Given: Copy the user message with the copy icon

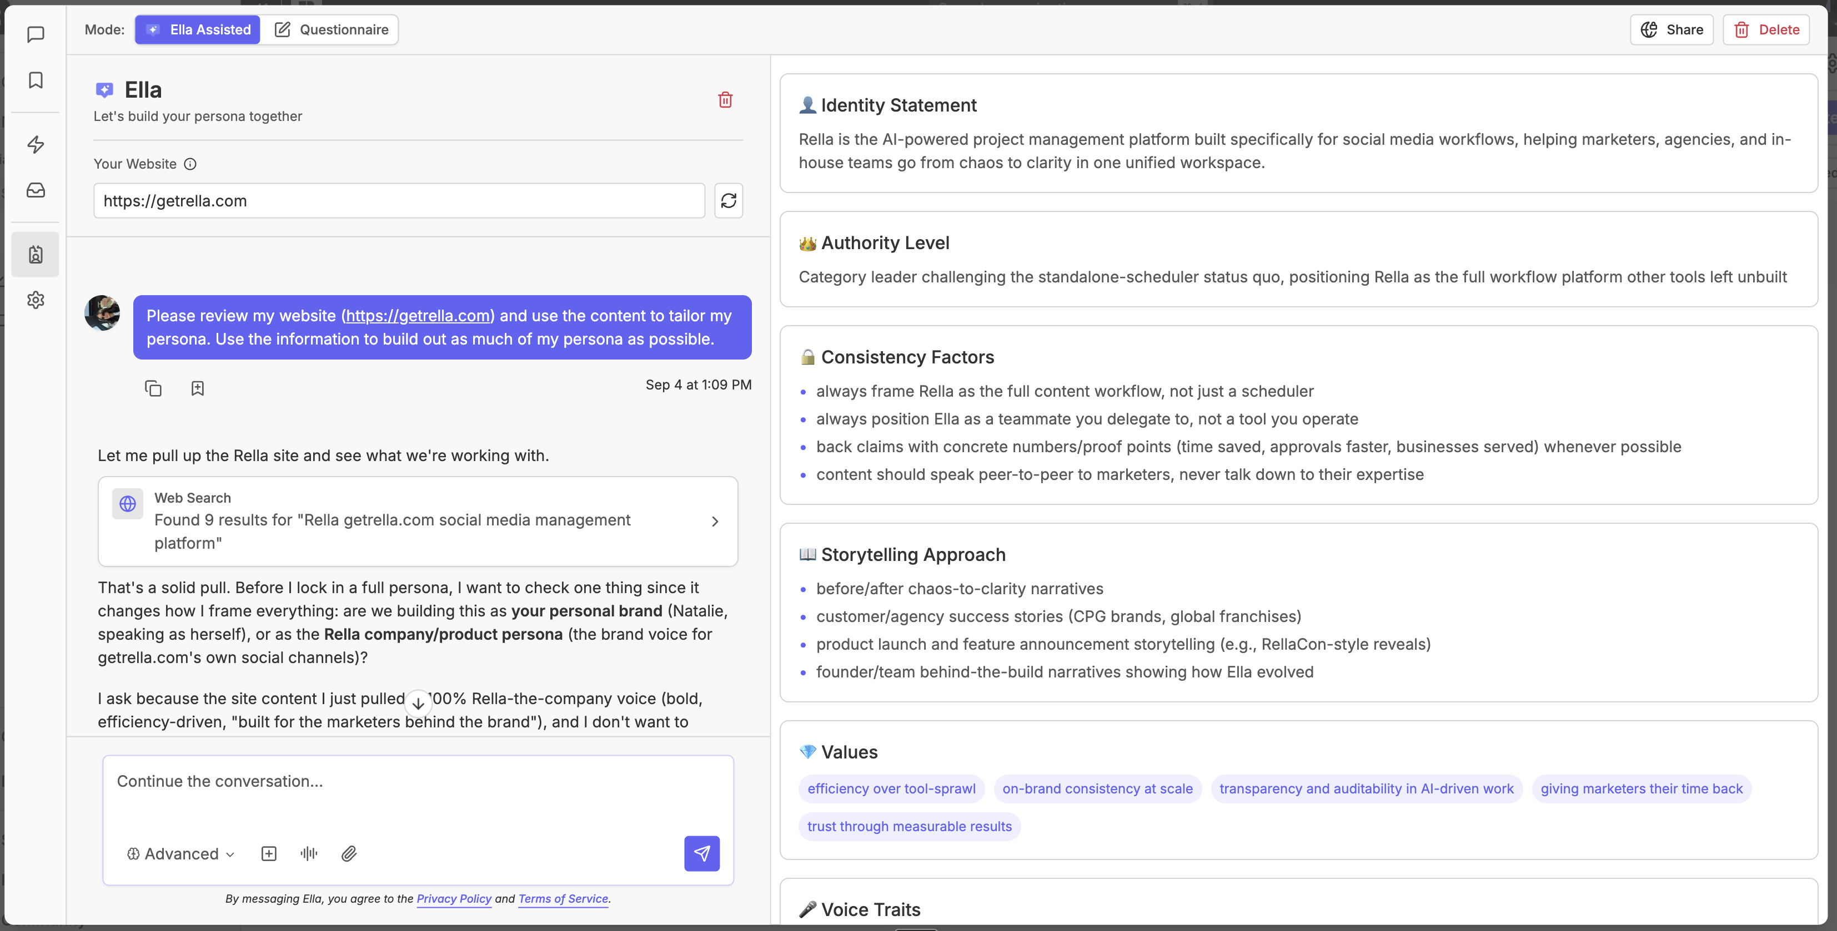Looking at the screenshot, I should click(153, 388).
